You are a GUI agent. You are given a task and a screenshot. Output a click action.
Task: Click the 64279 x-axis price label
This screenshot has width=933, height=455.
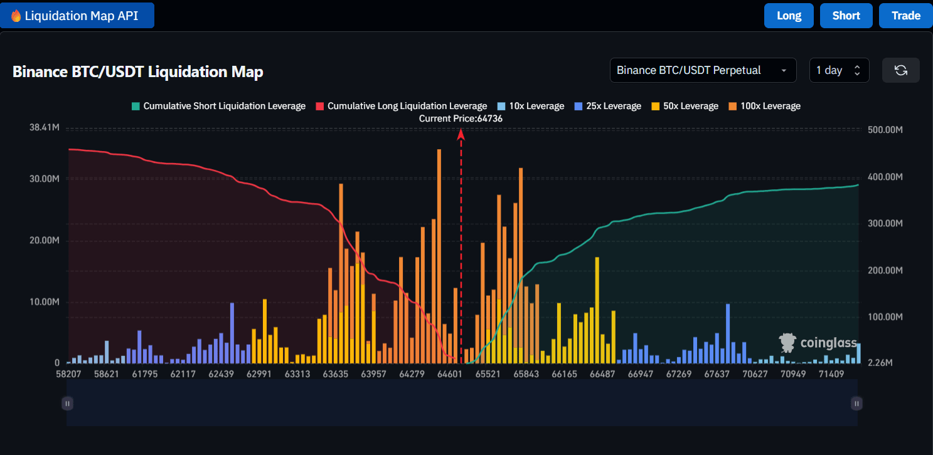(x=412, y=374)
